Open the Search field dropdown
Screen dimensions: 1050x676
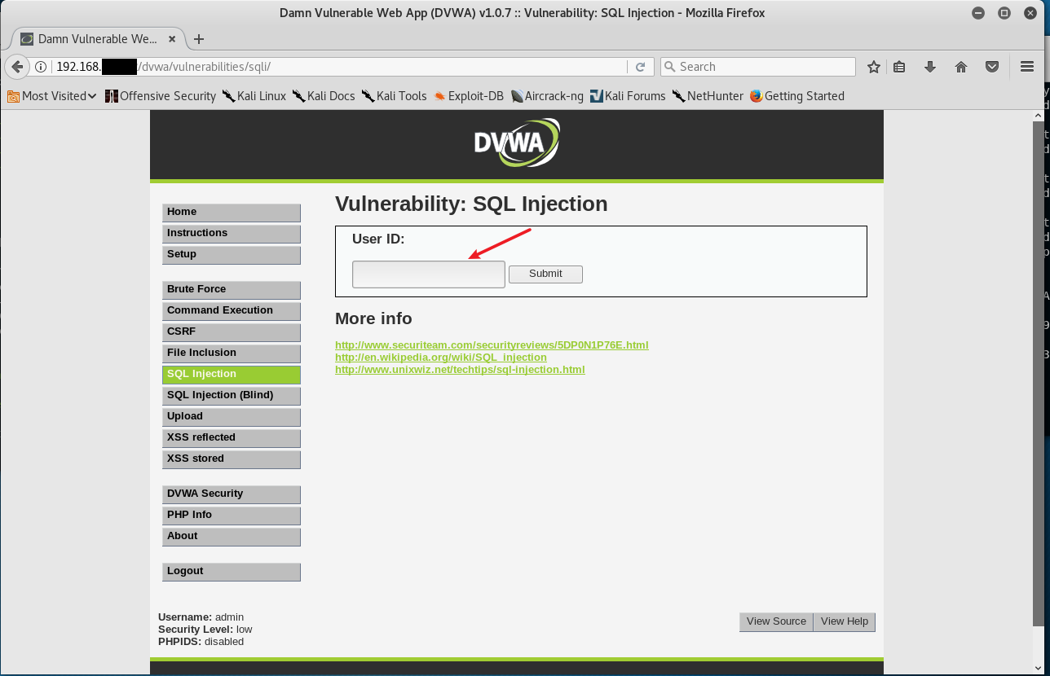(x=668, y=66)
